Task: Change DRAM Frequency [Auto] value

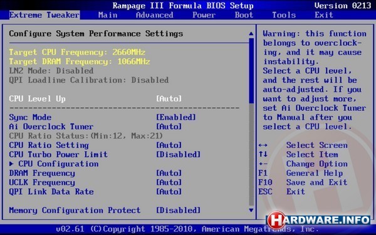Action: tap(169, 173)
